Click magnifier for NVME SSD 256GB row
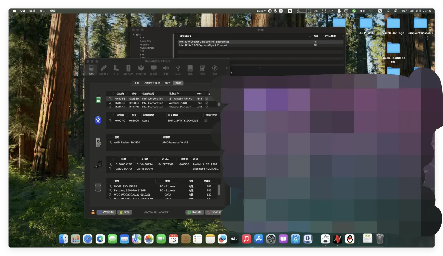 pos(110,186)
